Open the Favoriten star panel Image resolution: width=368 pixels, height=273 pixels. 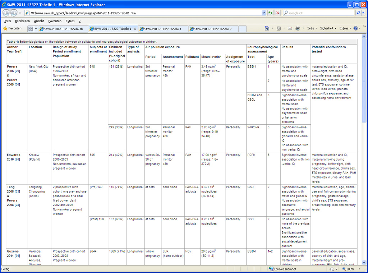pyautogui.click(x=12, y=28)
